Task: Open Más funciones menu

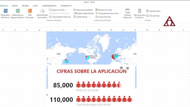Action: [30, 14]
